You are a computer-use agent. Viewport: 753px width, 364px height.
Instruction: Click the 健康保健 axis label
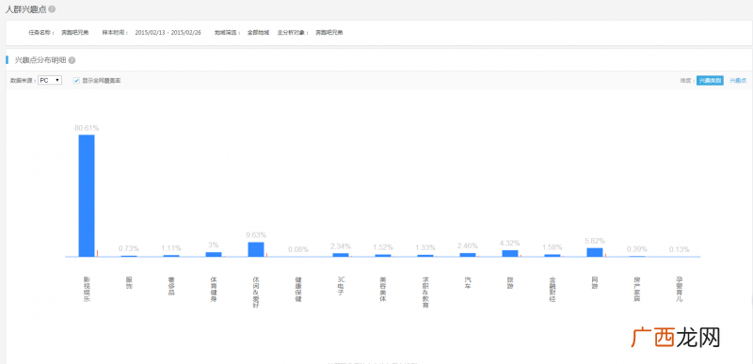[298, 289]
